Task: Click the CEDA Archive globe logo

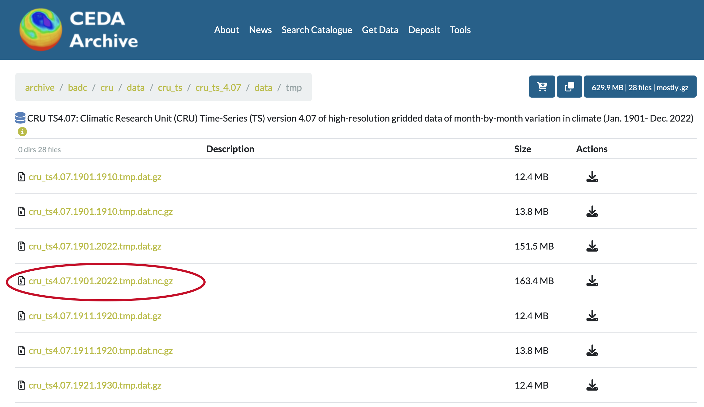Action: pos(41,30)
